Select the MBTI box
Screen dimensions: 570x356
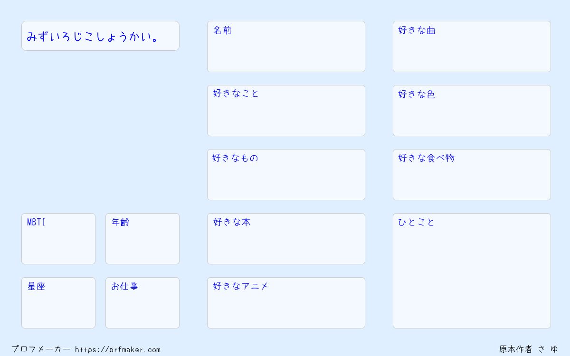pyautogui.click(x=58, y=239)
